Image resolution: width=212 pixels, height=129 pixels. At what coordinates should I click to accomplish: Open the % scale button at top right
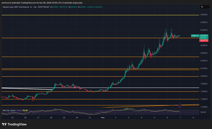pyautogui.click(x=205, y=7)
